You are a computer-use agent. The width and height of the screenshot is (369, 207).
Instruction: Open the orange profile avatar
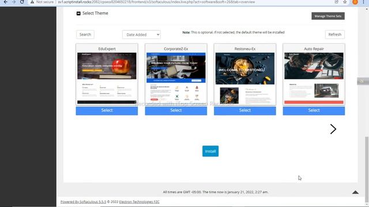click(x=355, y=2)
